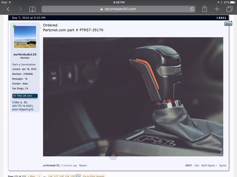237x177 pixels.
Task: Show all open tabs overview icon
Action: click(x=229, y=9)
